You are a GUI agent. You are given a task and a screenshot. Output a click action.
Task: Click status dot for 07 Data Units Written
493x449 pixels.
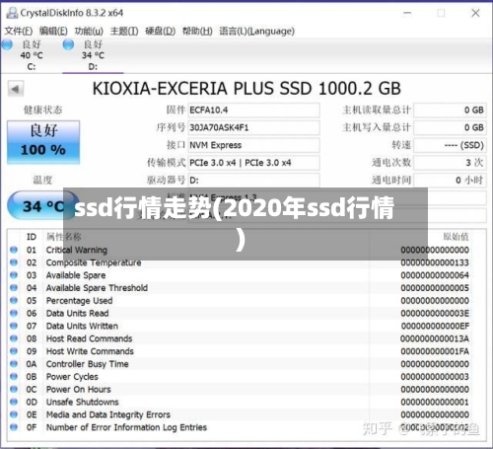[x=14, y=326]
